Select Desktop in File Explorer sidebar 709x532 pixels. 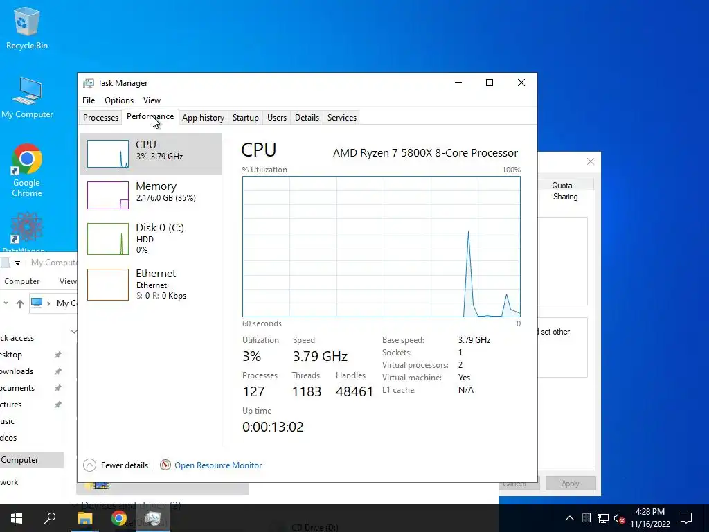[x=11, y=355]
